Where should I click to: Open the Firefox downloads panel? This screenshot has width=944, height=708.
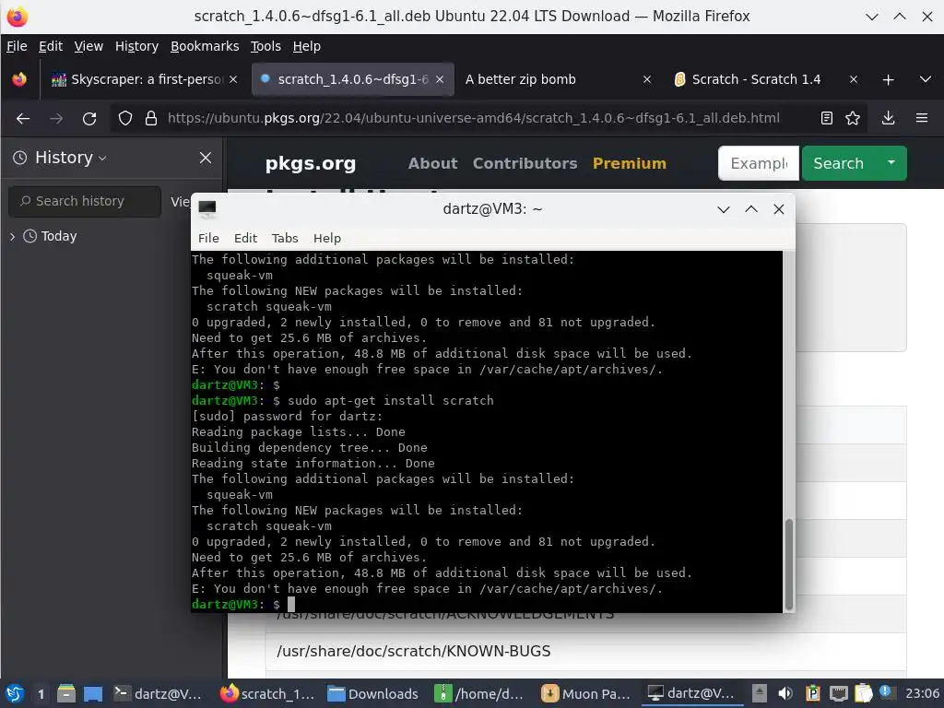coord(888,118)
